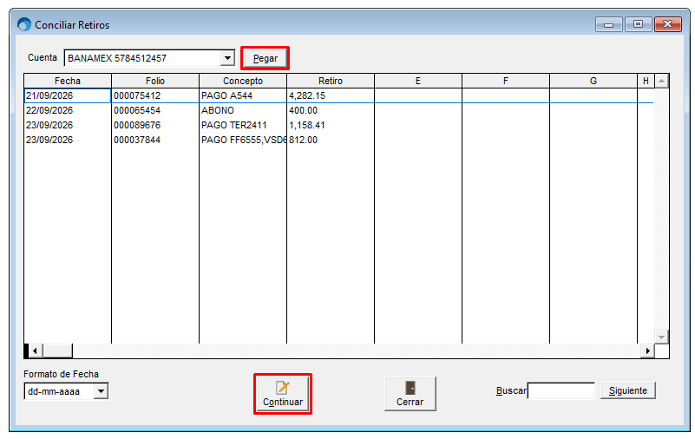695x439 pixels.
Task: Click the Pegar button
Action: [x=265, y=58]
